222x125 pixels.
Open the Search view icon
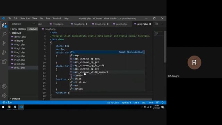pos(4,34)
